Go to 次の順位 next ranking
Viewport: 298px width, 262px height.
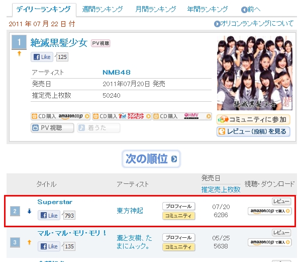pos(151,159)
